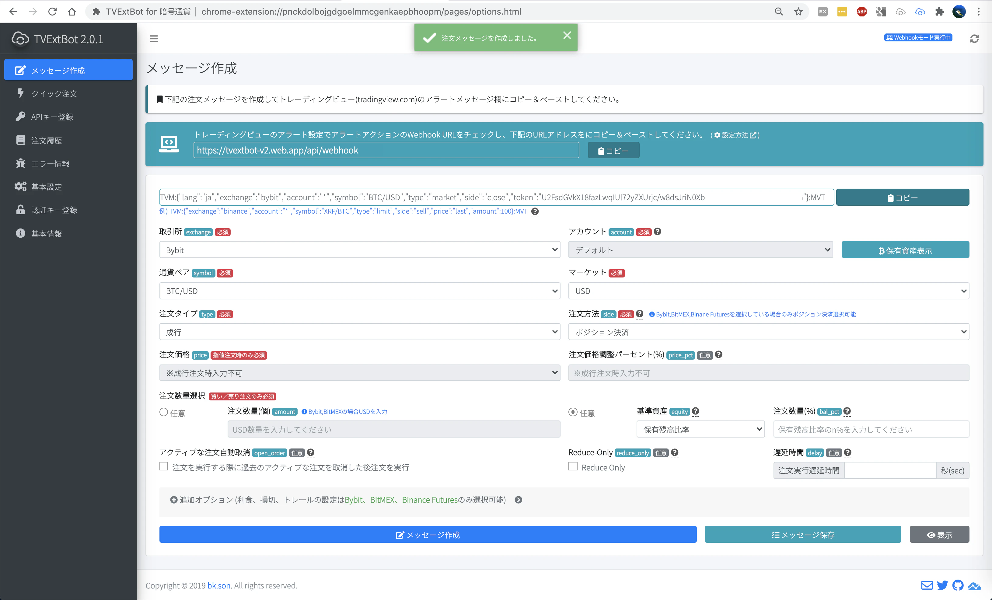This screenshot has height=600, width=992.
Task: Expand the 追加オプション section
Action: (519, 500)
